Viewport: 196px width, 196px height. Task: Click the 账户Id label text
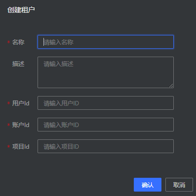(x=21, y=125)
